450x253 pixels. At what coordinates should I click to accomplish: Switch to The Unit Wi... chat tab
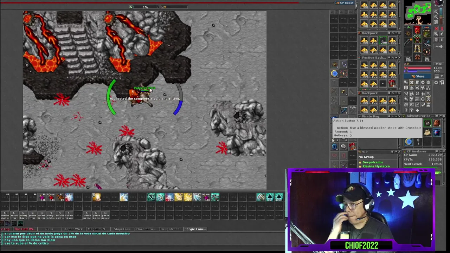coord(25,229)
